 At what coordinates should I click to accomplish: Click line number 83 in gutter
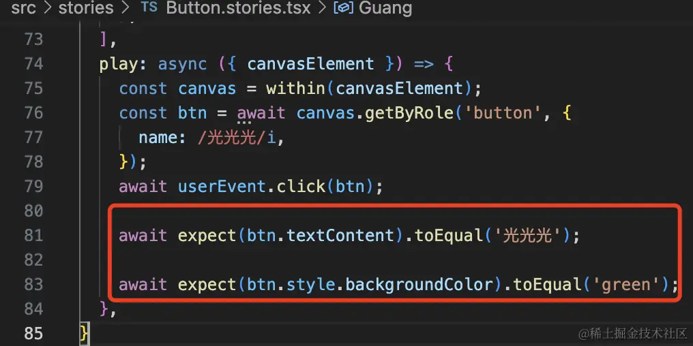[33, 285]
